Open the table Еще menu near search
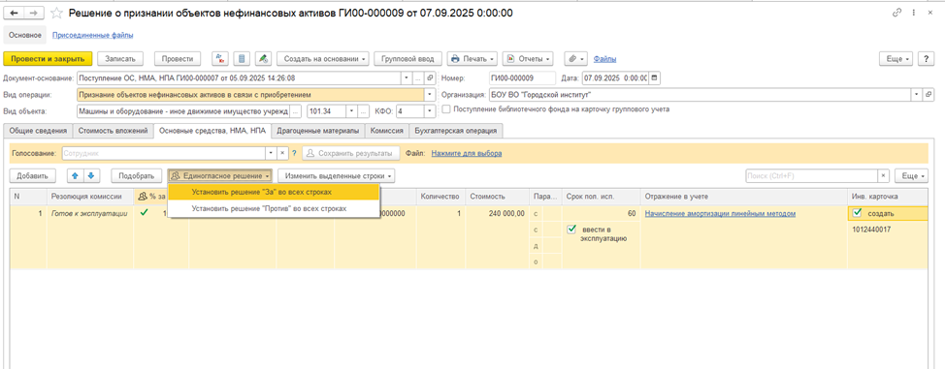 click(x=911, y=175)
